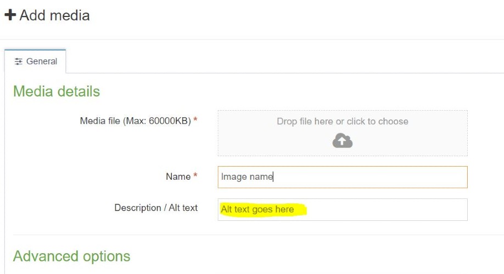Focus the Description / Alt text field
This screenshot has height=274, width=504.
coord(342,209)
